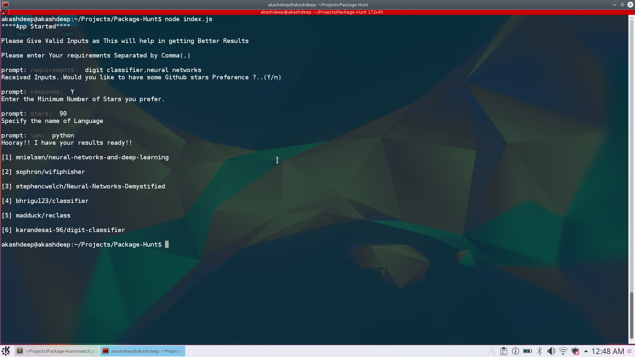Open the Wi-Fi network tray icon

point(563,351)
